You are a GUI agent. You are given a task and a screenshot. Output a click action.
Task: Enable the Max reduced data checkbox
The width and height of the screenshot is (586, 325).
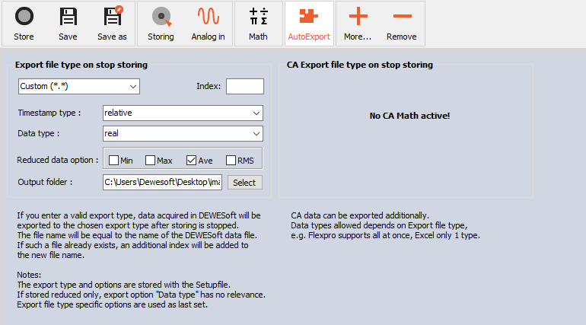pos(150,161)
